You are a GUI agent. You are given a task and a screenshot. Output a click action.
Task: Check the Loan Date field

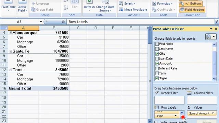(x=157, y=58)
